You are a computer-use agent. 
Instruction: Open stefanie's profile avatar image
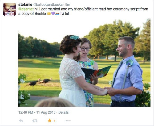[x=10, y=9]
